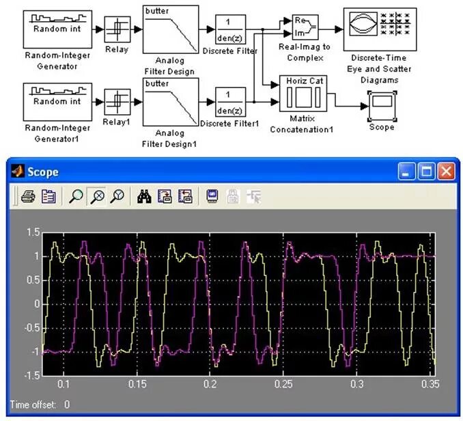
Task: Toggle the Floating scope icon
Action: 212,196
